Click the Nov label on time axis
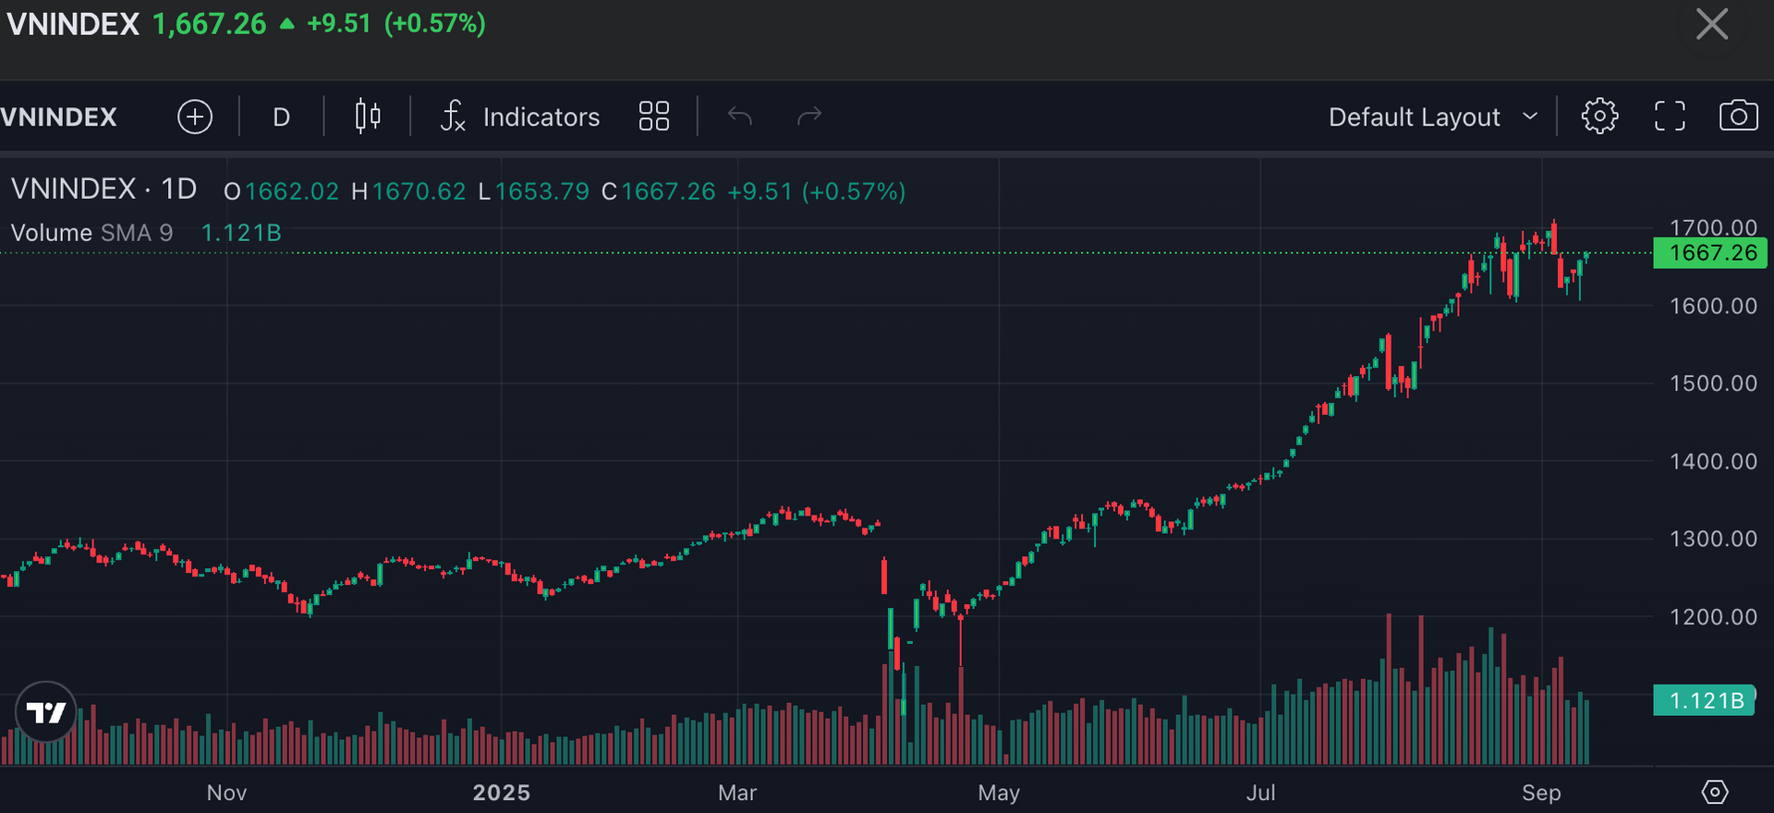This screenshot has height=813, width=1774. (226, 793)
